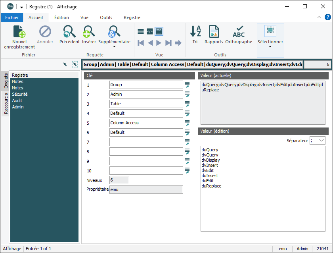The height and width of the screenshot is (253, 333).
Task: Expand the Supplémentaire search dropdown
Action: point(114,46)
